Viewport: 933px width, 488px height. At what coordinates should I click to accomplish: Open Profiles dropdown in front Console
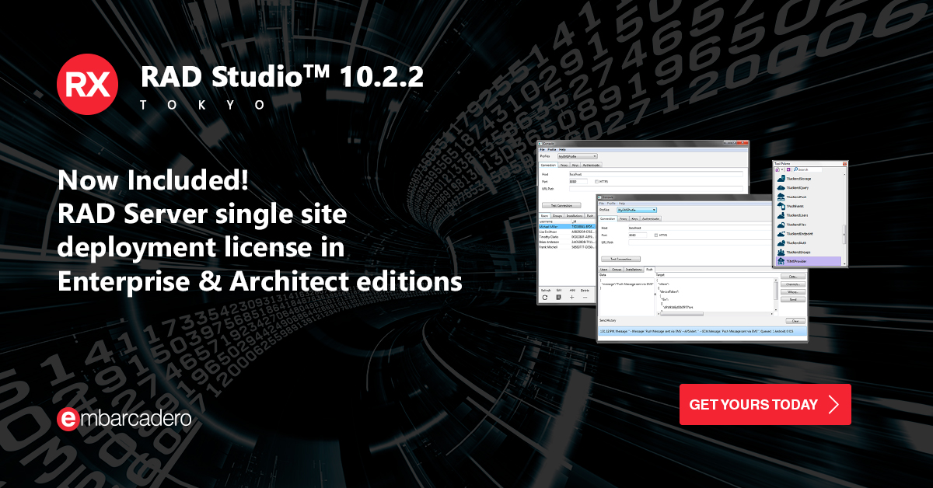pyautogui.click(x=637, y=210)
